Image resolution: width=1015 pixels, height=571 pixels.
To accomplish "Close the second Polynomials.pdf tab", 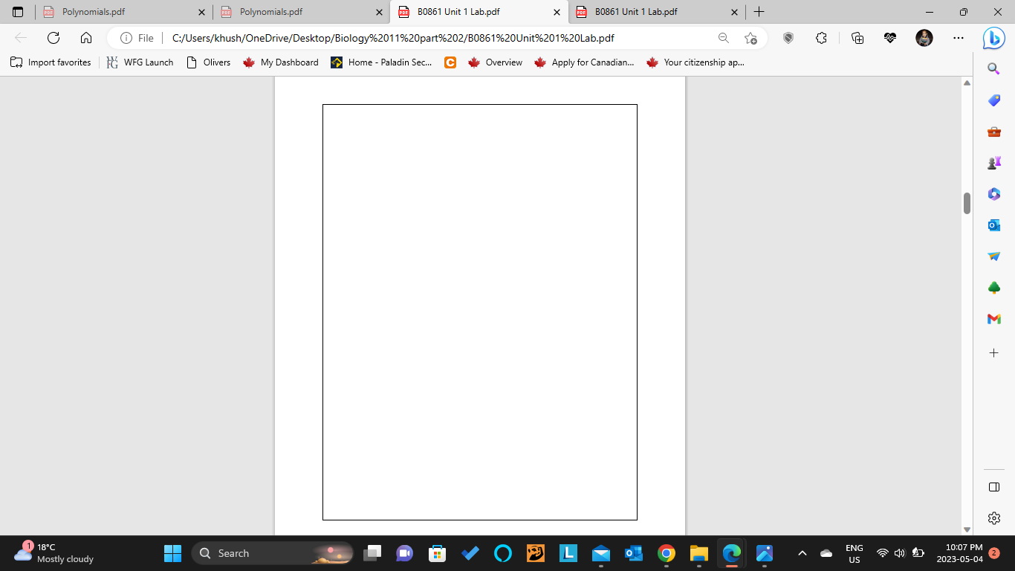I will point(379,12).
